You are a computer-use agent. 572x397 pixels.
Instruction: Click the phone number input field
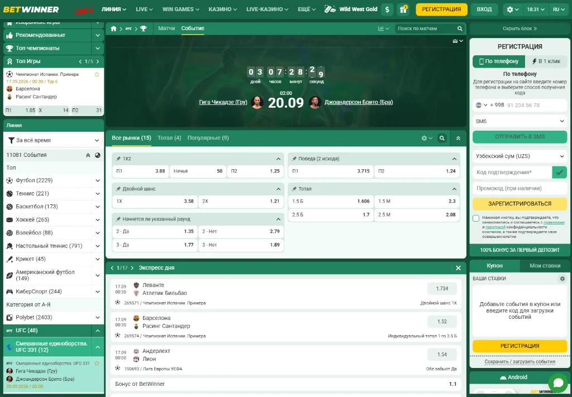click(536, 105)
